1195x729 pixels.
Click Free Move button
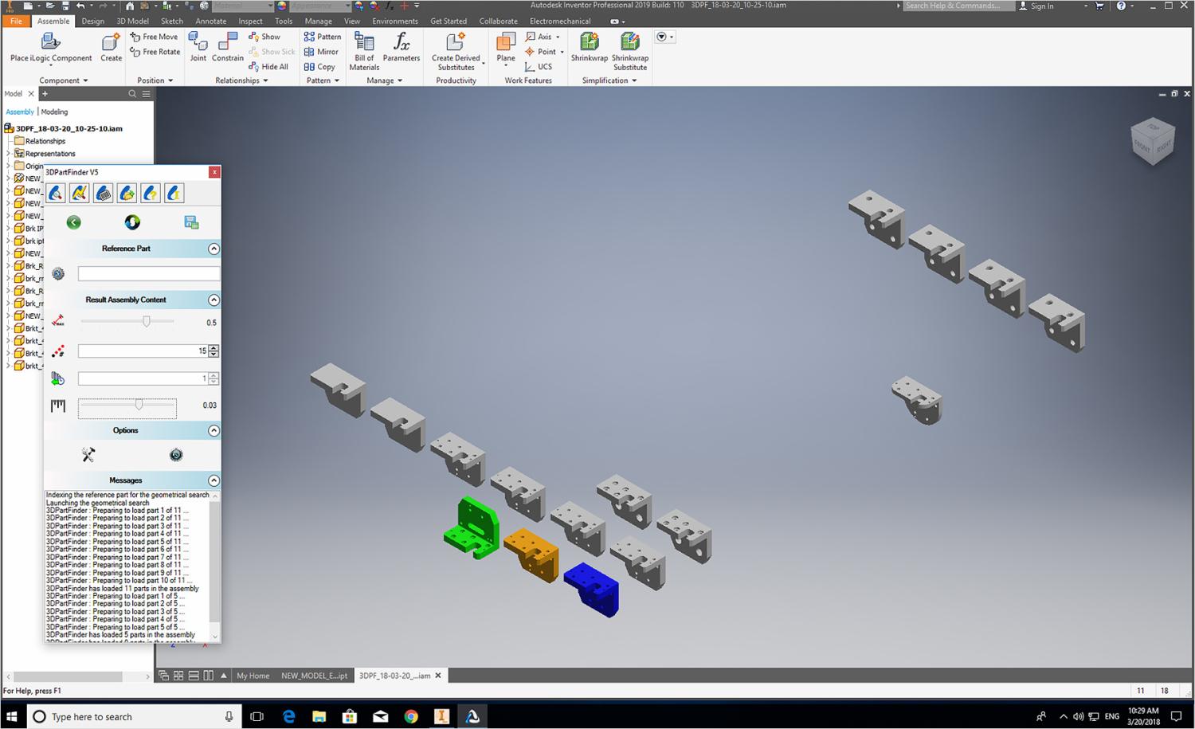(x=154, y=37)
